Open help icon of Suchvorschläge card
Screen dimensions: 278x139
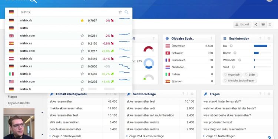183,94
